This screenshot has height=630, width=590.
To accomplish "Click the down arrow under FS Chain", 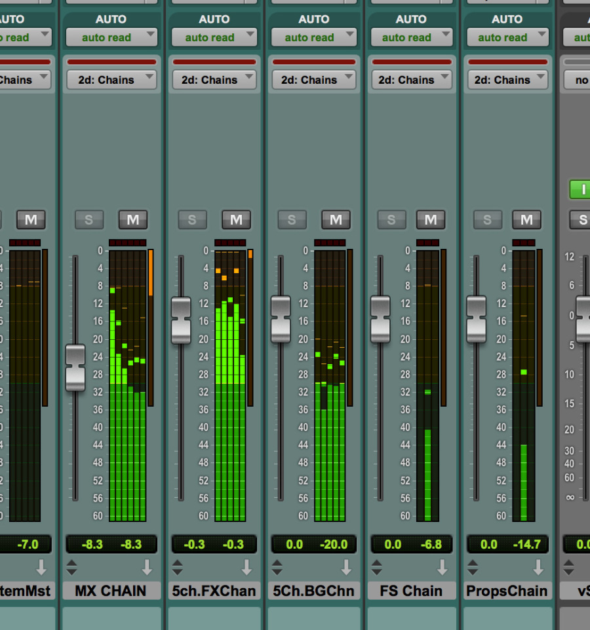I will click(x=442, y=566).
